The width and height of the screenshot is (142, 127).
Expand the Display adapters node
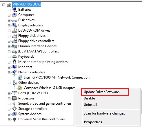pyautogui.click(x=9, y=26)
